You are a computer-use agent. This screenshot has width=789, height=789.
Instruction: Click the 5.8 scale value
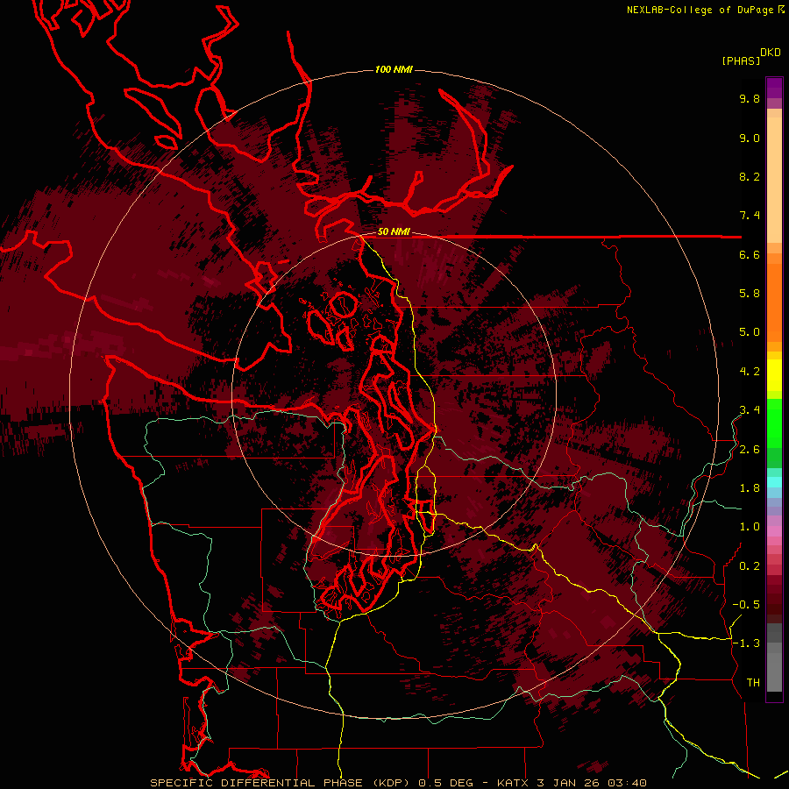750,294
